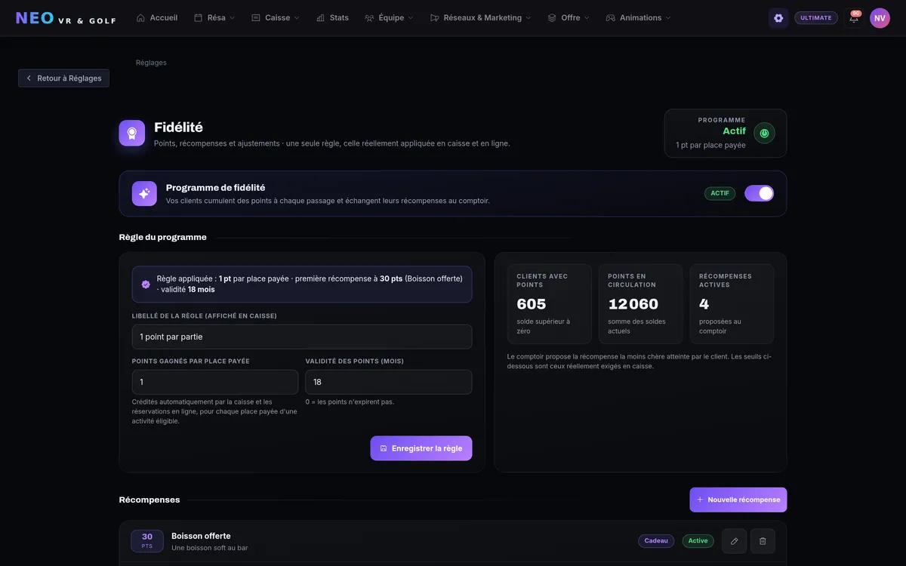Click the program power icon
This screenshot has width=906, height=566.
click(x=764, y=134)
